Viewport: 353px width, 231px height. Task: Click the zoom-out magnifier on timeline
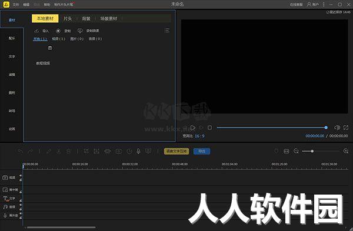[296, 151]
